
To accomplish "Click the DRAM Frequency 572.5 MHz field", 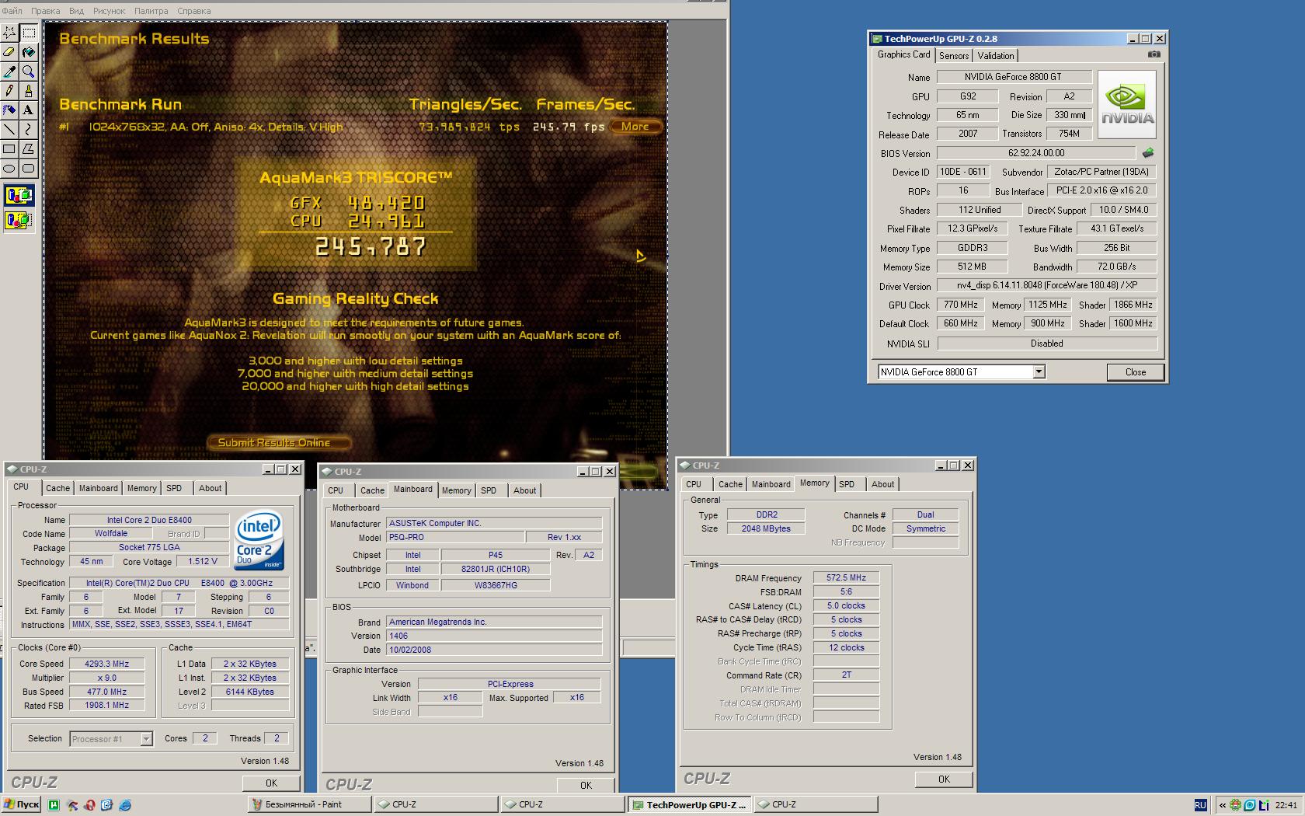I will (x=846, y=578).
